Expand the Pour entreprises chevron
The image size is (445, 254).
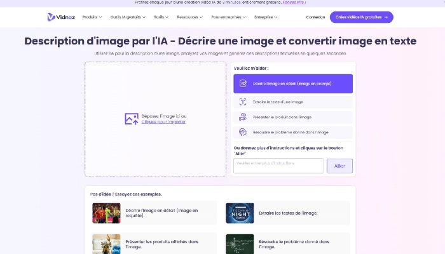244,17
